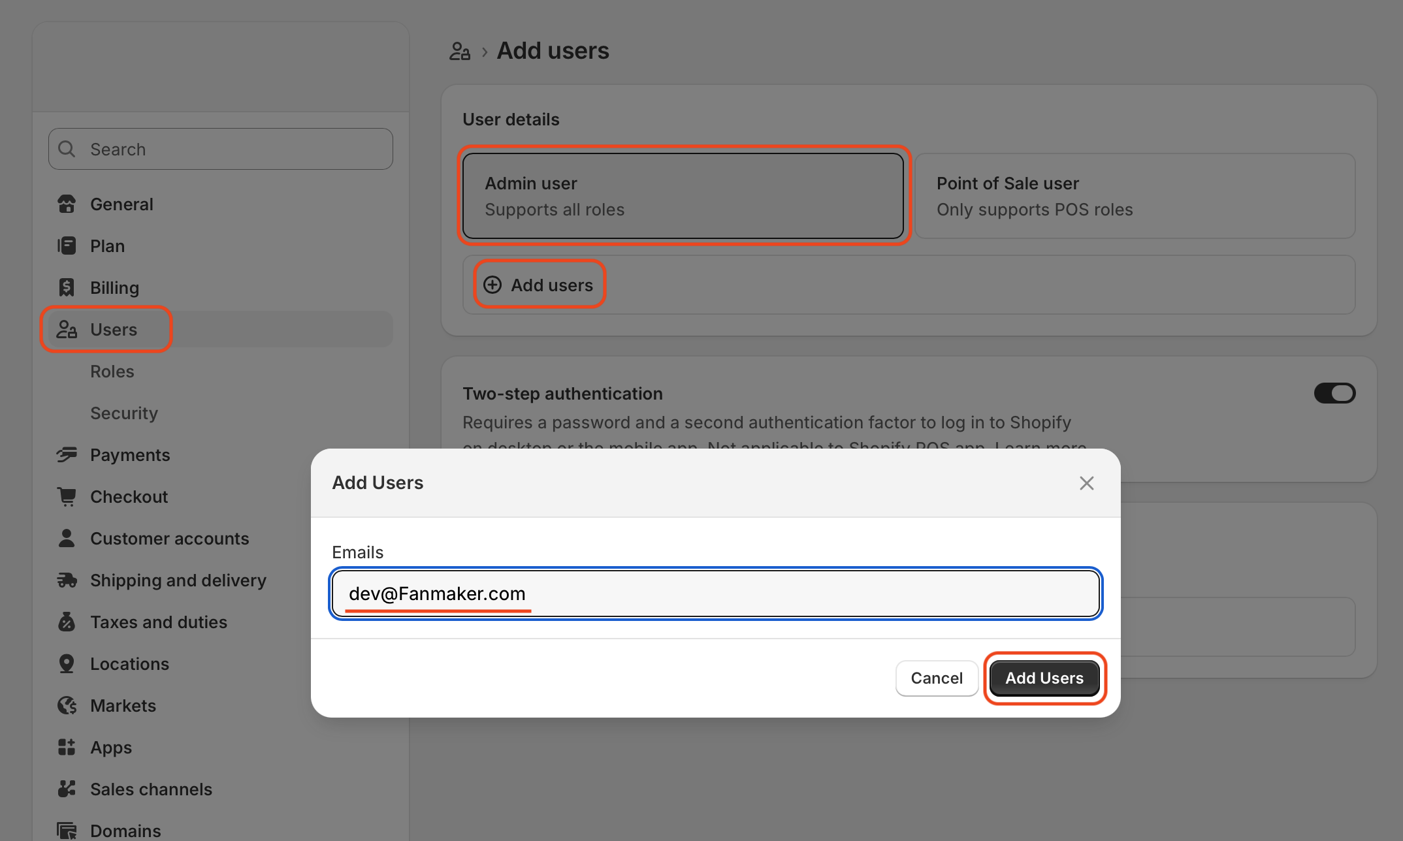Image resolution: width=1403 pixels, height=841 pixels.
Task: Click the Markets globe icon
Action: pyautogui.click(x=67, y=705)
